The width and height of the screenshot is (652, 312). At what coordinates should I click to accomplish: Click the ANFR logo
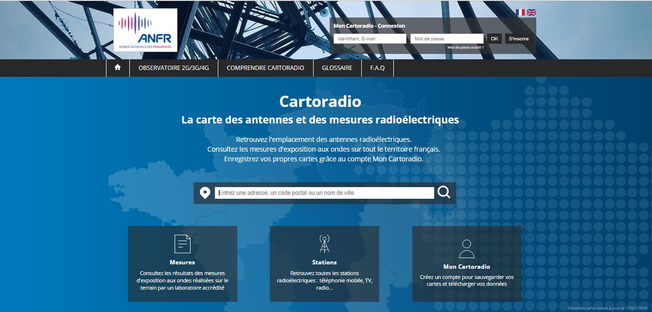coord(145,30)
